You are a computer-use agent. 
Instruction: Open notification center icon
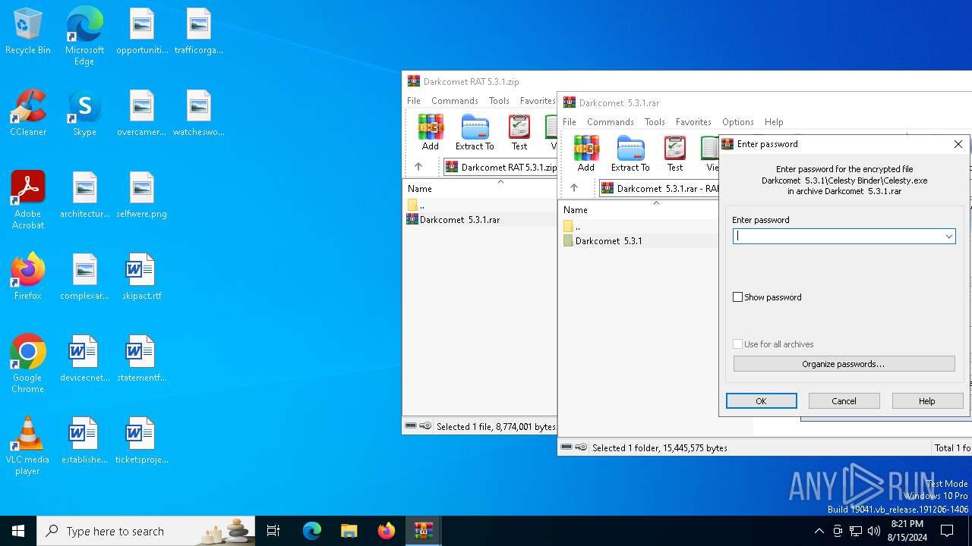(x=947, y=531)
